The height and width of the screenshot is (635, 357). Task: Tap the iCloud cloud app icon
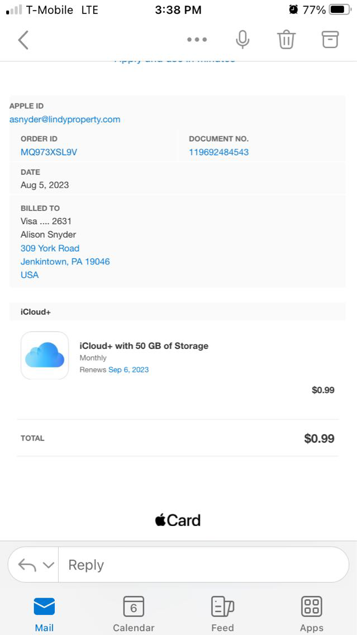(x=45, y=356)
